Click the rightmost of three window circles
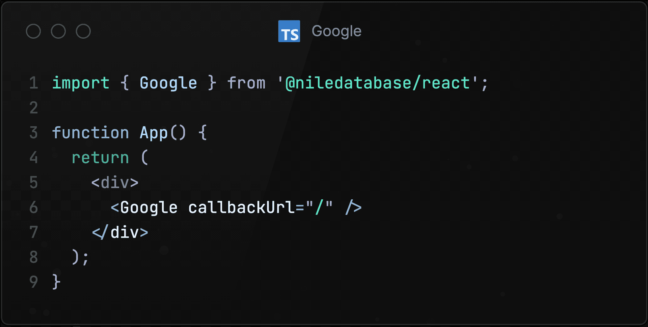648x327 pixels. point(83,31)
